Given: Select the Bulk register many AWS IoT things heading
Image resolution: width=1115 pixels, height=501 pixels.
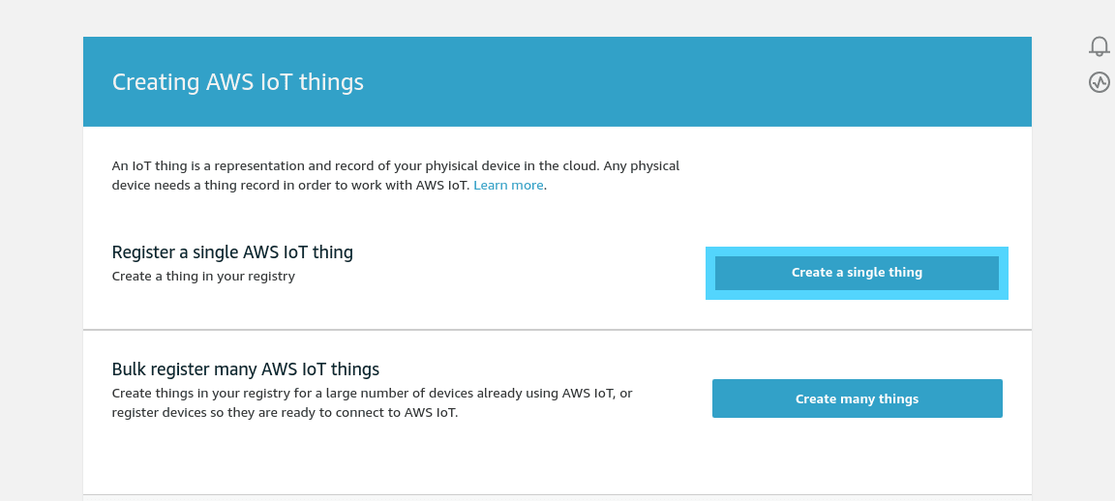Looking at the screenshot, I should (x=246, y=369).
